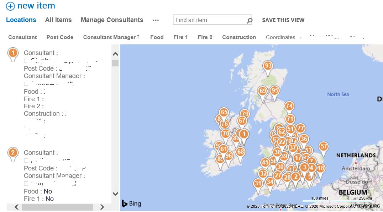Click map pin 79
This screenshot has height=212, width=383.
(x=245, y=114)
